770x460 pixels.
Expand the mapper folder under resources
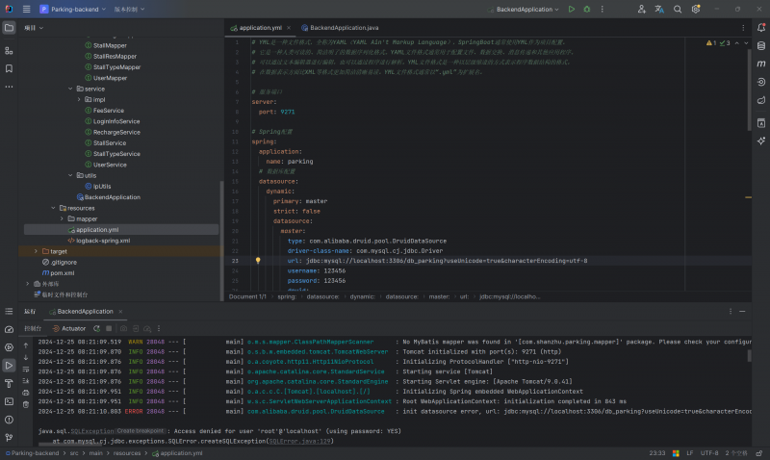coord(61,218)
